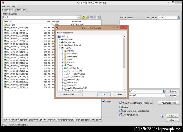
Task: Switch to Batch Convert tab
Action: tap(8, 10)
